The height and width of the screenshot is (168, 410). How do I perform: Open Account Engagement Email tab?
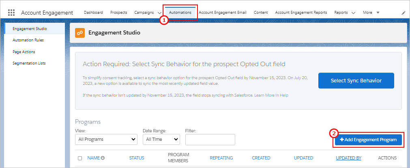[223, 12]
